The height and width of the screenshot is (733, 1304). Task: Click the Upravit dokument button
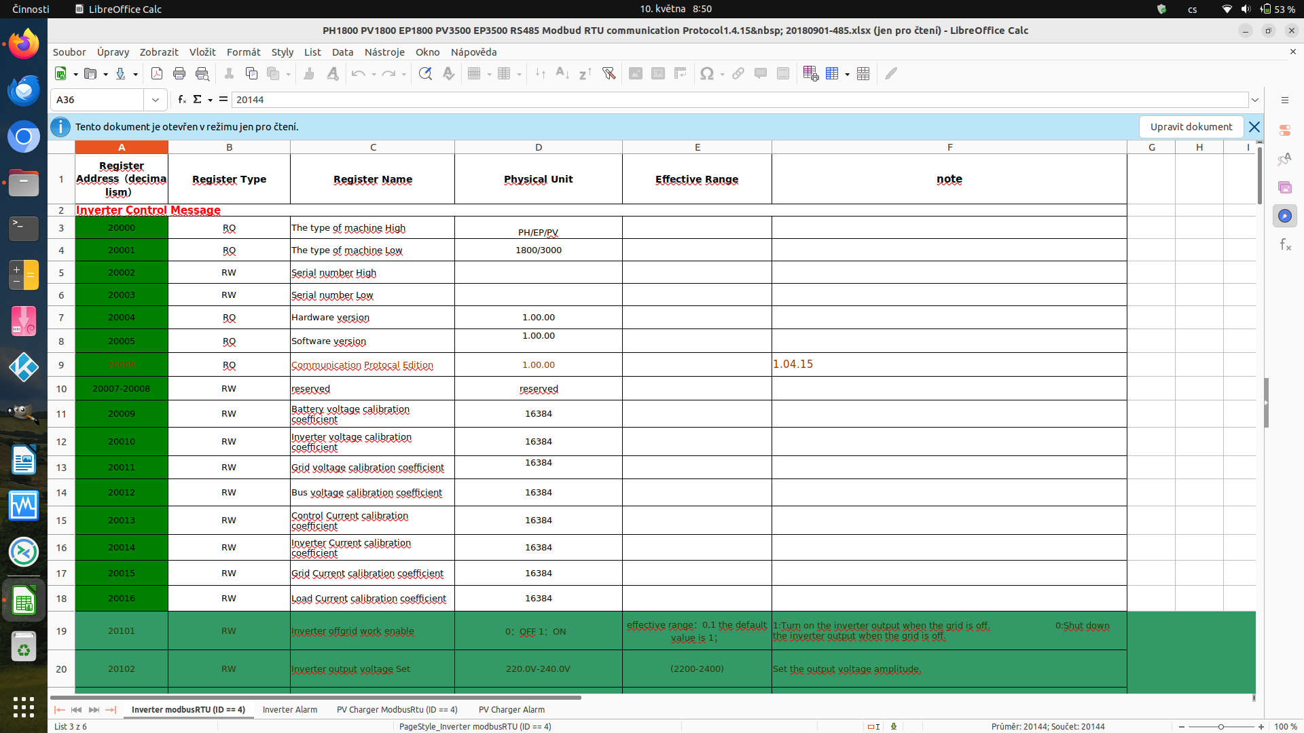pos(1191,127)
